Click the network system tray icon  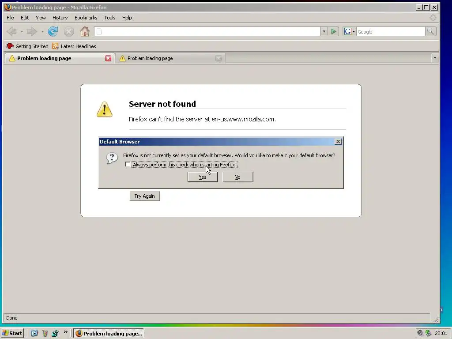[429, 333]
